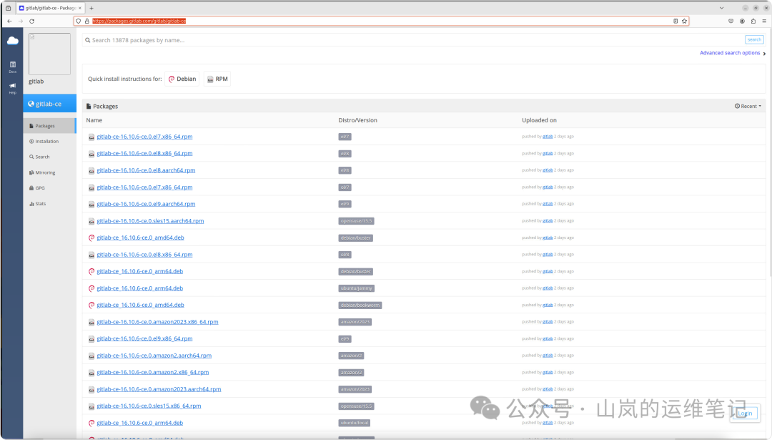Open the Search section in the sidebar

[41, 157]
